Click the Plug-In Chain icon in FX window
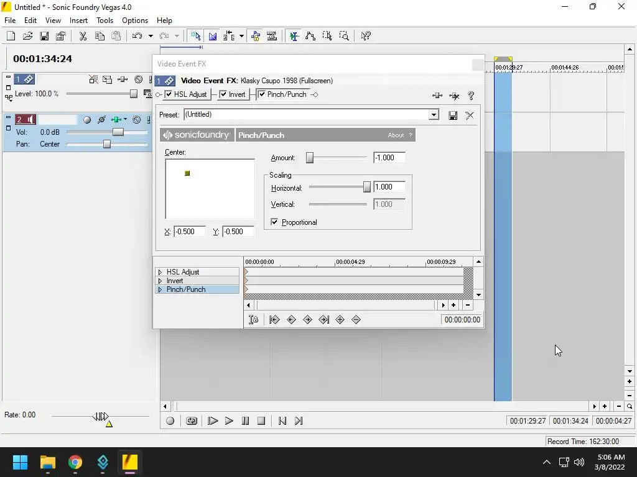The image size is (637, 477). 437,96
